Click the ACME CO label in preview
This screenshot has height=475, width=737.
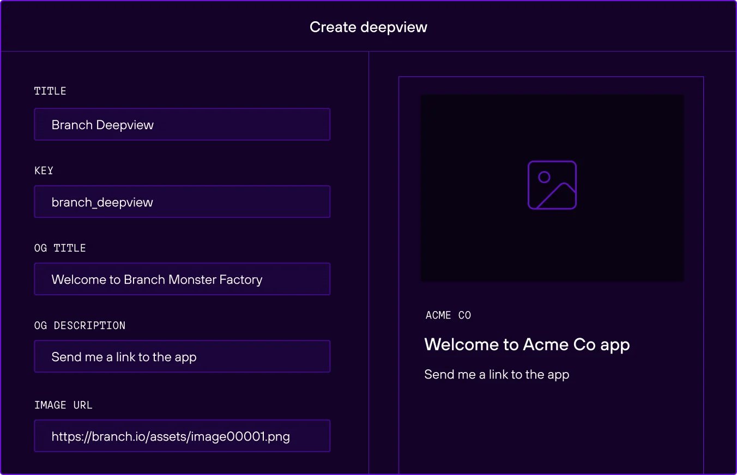[448, 315]
